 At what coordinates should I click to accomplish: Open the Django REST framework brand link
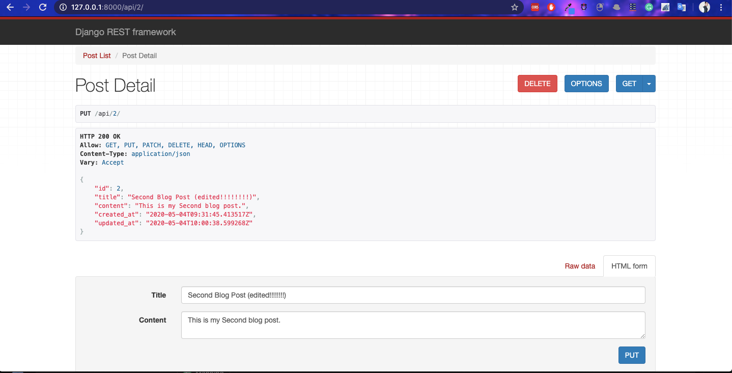point(126,32)
